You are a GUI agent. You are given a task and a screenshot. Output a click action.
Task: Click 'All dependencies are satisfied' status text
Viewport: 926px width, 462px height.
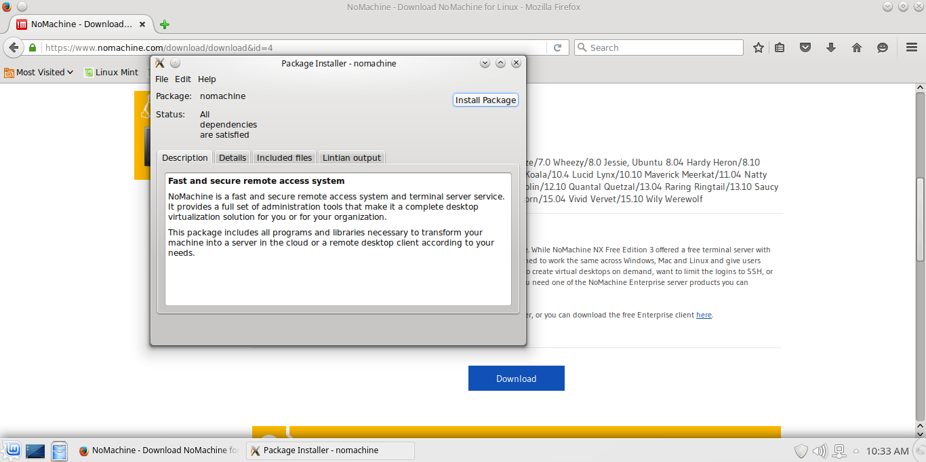click(228, 125)
